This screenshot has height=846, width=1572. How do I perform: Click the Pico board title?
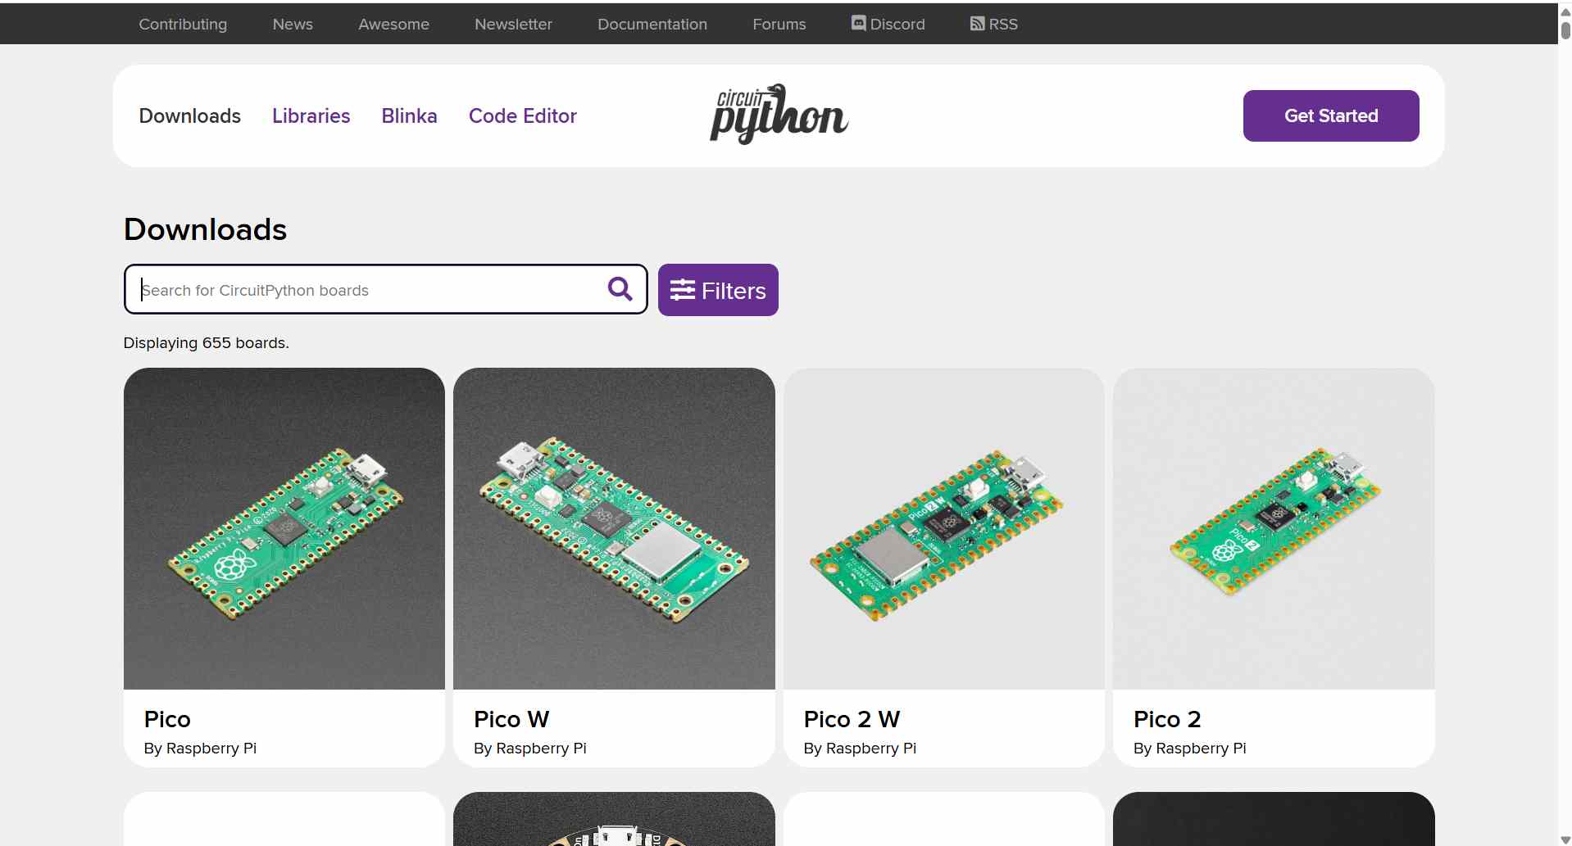click(167, 719)
